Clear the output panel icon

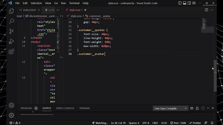(x=192, y=108)
